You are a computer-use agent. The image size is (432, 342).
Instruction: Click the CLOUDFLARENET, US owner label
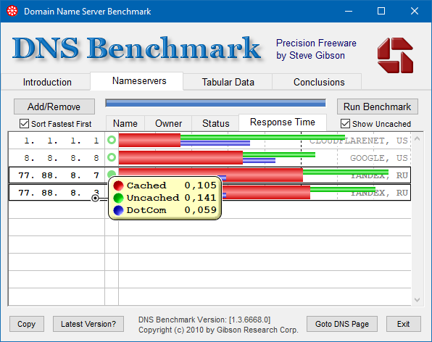[x=359, y=141]
